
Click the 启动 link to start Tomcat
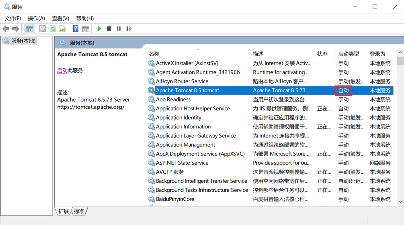point(62,71)
